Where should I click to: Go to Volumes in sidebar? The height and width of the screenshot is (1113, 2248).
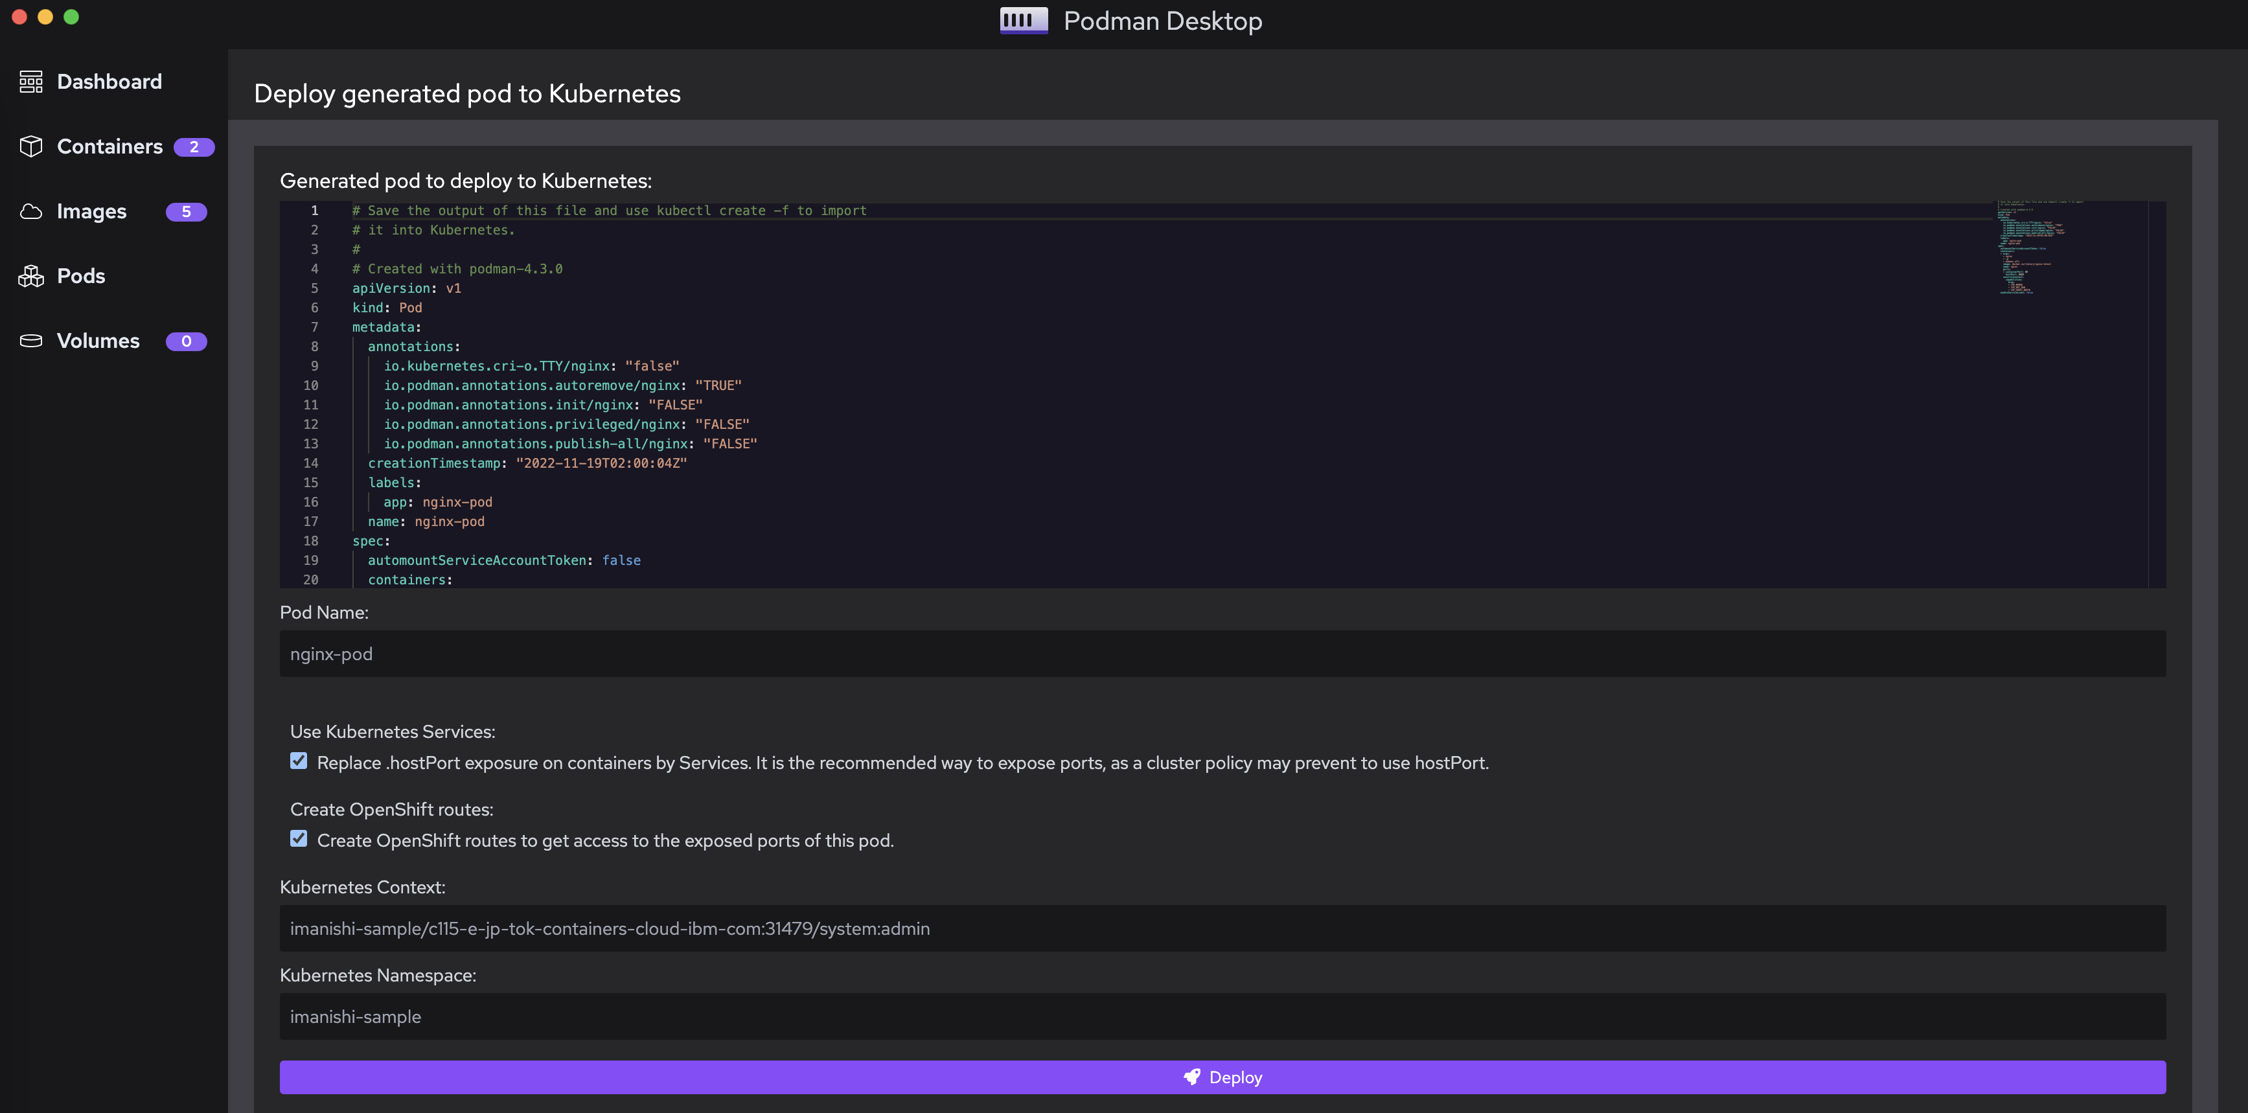point(98,341)
